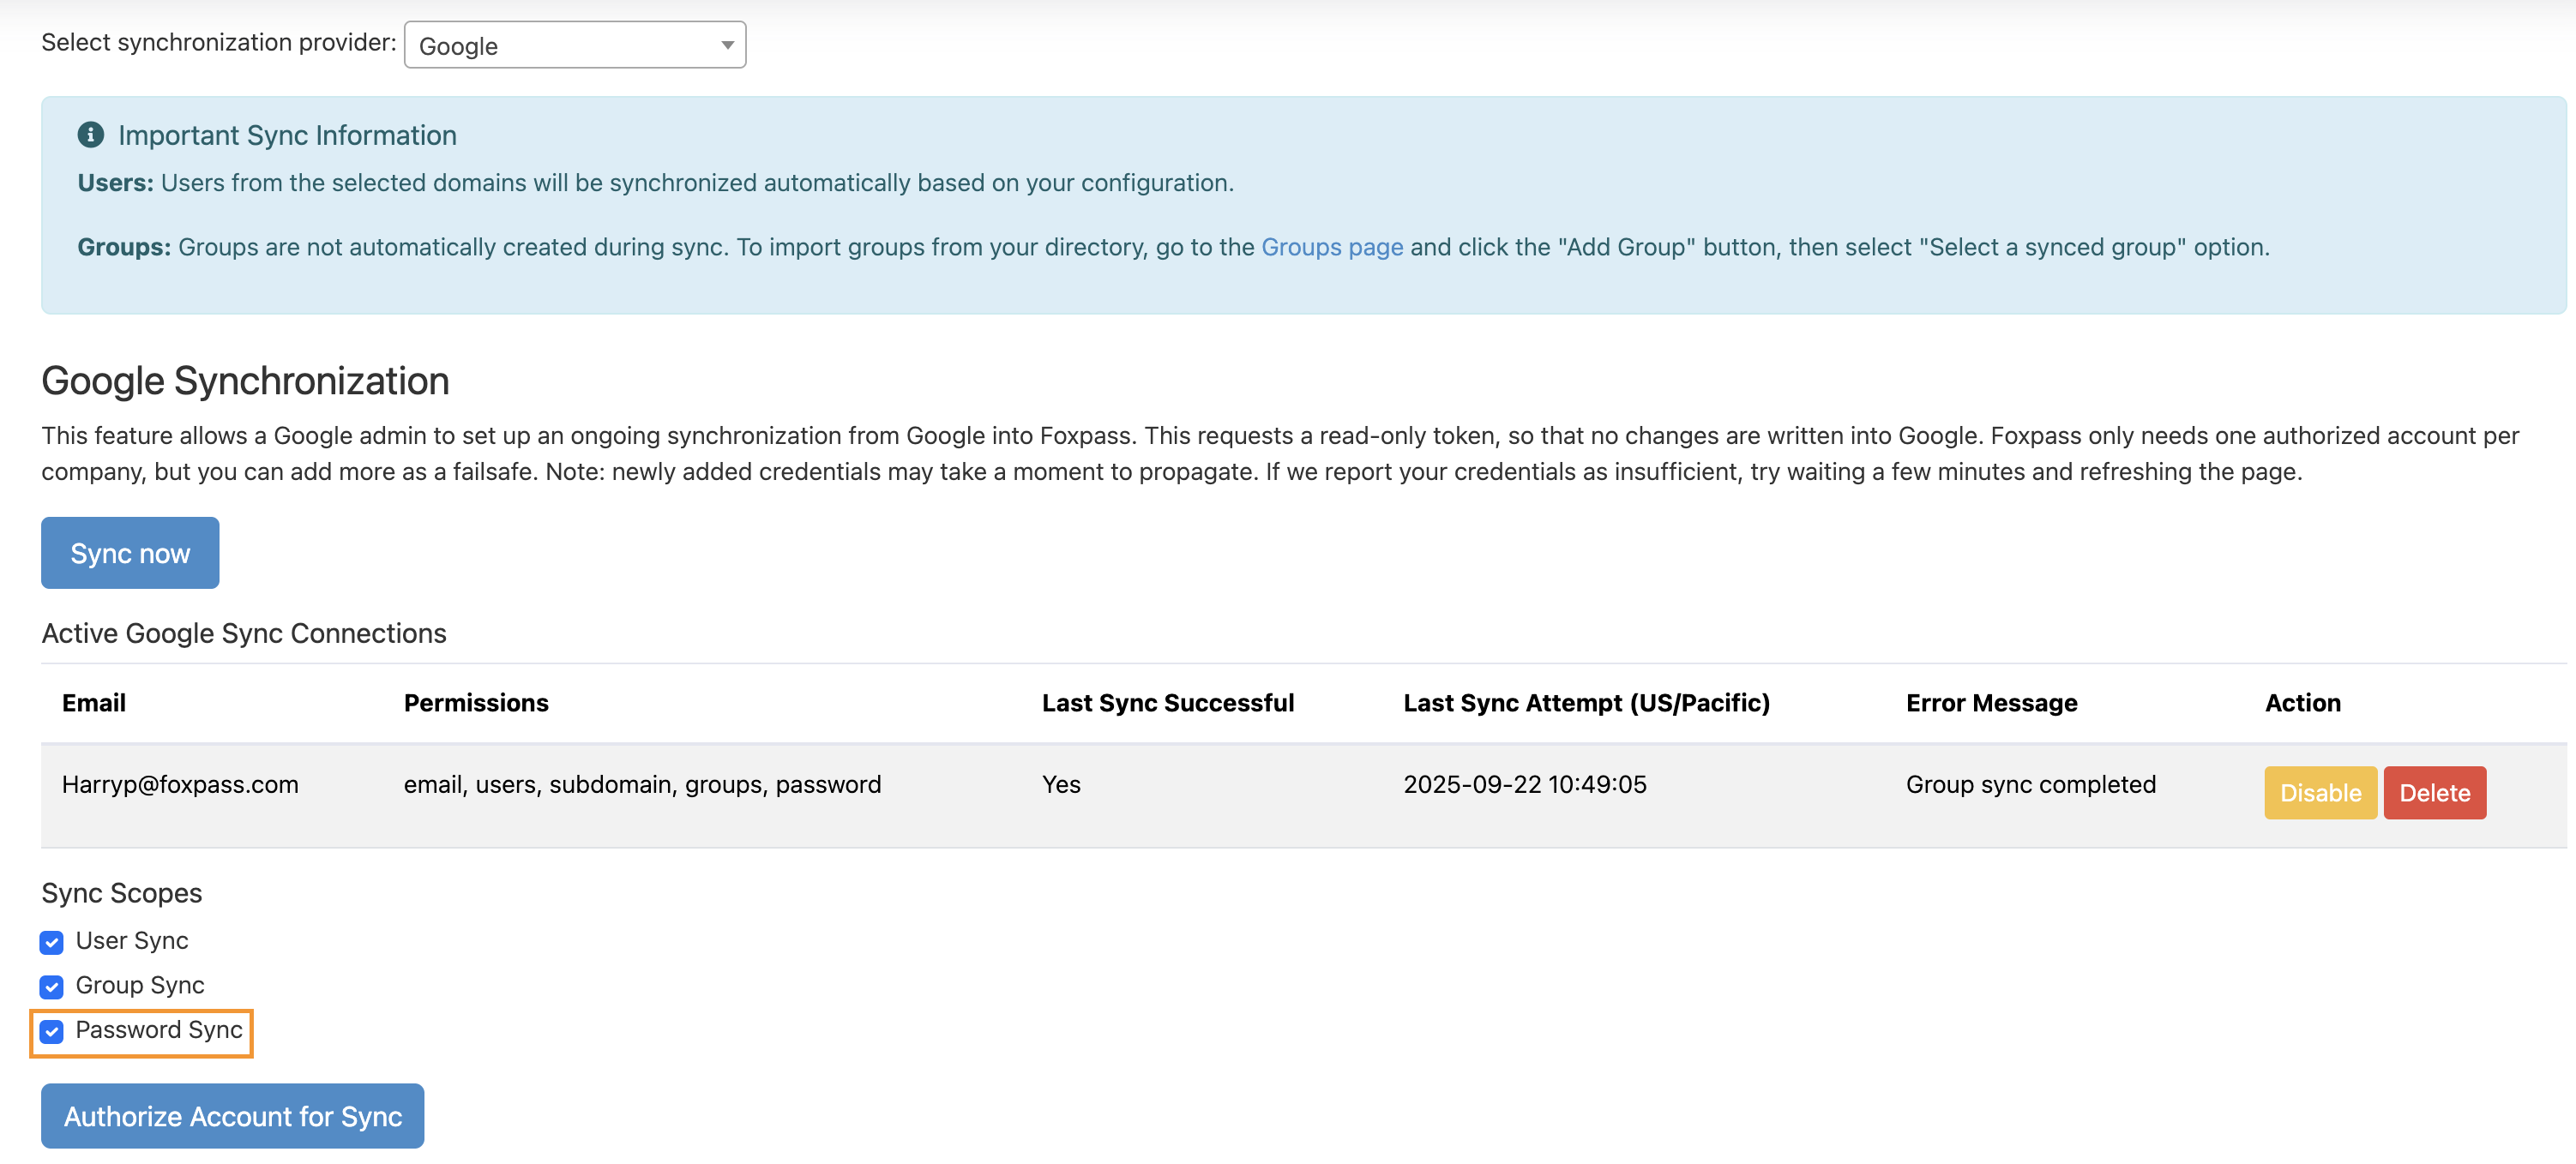This screenshot has width=2576, height=1164.
Task: Click the Email column header
Action: tap(94, 702)
